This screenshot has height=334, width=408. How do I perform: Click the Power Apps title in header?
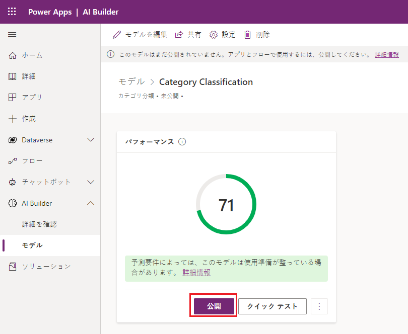tap(50, 12)
